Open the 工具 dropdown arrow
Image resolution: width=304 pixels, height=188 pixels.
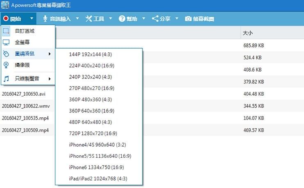111,18
